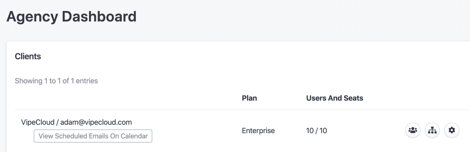Click the Clients section heading
470x152 pixels.
[x=28, y=56]
